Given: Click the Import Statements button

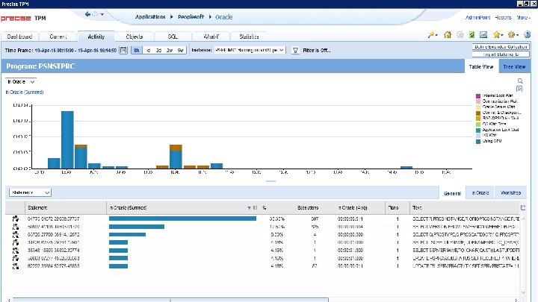Looking at the screenshot, I should click(501, 54).
